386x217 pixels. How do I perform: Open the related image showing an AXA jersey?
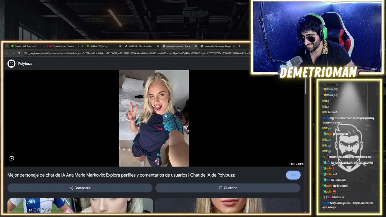(80, 206)
